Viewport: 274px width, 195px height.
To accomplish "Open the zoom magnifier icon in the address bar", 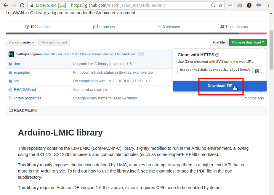I will (x=213, y=5).
